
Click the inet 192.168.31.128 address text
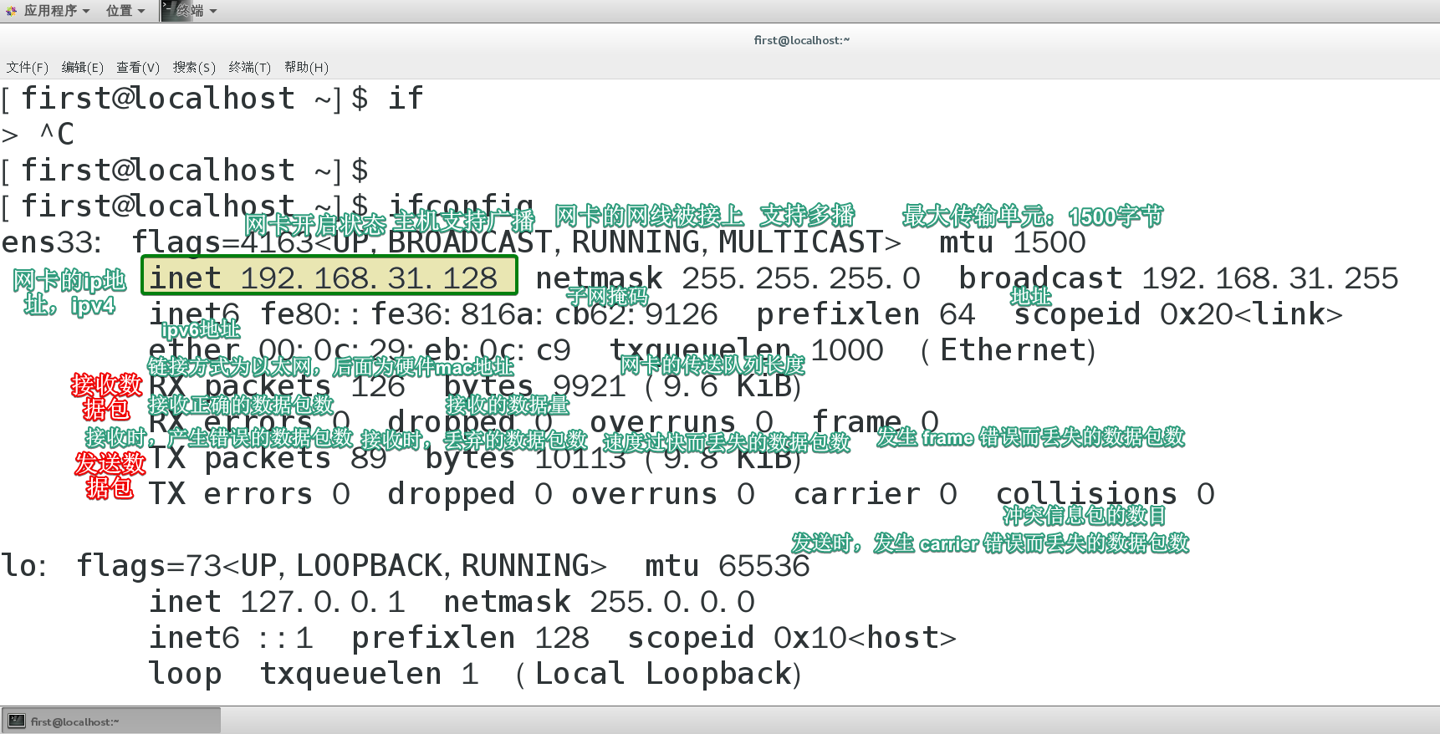[324, 278]
